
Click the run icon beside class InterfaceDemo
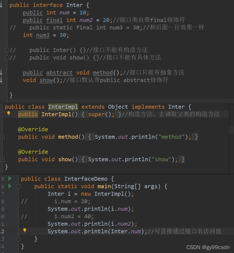click(10, 178)
